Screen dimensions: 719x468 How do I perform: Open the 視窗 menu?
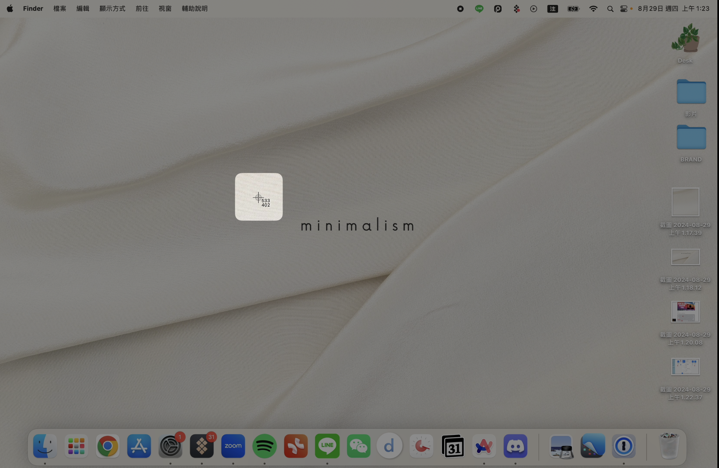[165, 9]
